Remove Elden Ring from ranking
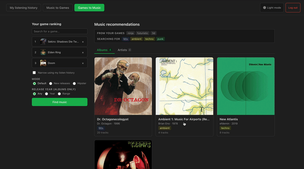This screenshot has height=169, width=304. 83,53
